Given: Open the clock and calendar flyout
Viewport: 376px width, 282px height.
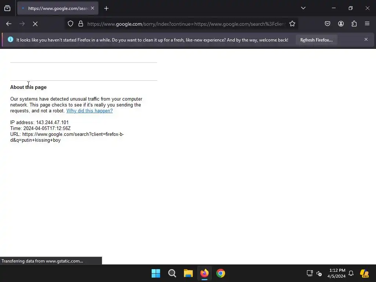Looking at the screenshot, I should (336, 273).
